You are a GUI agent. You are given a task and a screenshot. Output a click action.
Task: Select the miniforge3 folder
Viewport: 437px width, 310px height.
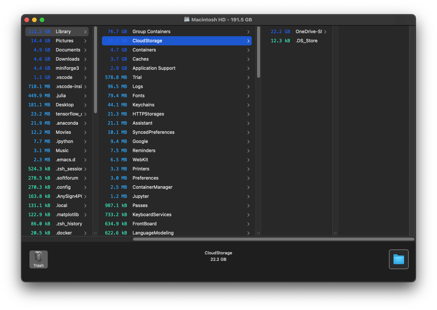[x=57, y=68]
